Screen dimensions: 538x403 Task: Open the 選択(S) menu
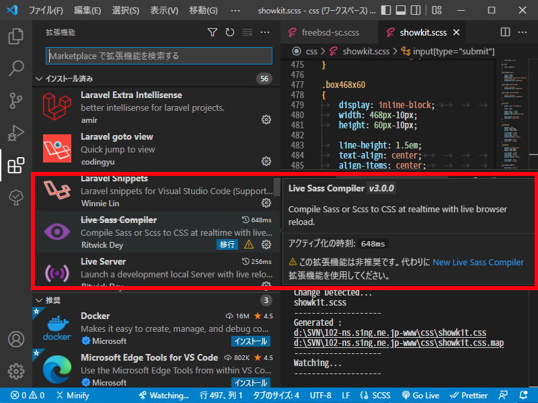tap(125, 10)
